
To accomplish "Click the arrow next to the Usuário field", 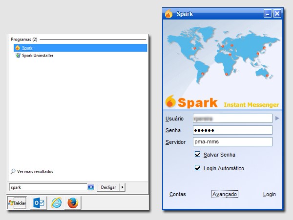I will (277, 118).
